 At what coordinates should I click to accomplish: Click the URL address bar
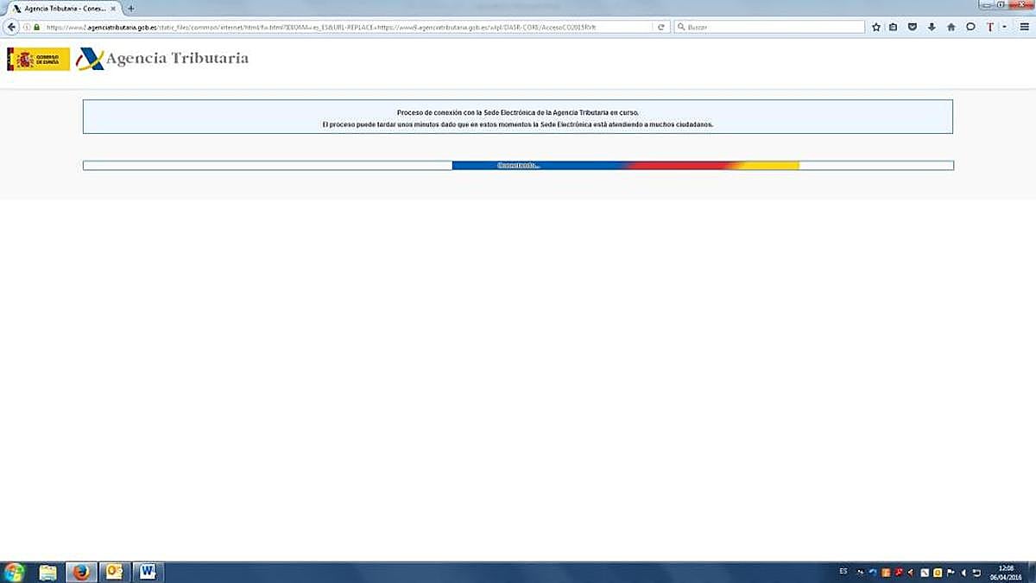tap(345, 27)
